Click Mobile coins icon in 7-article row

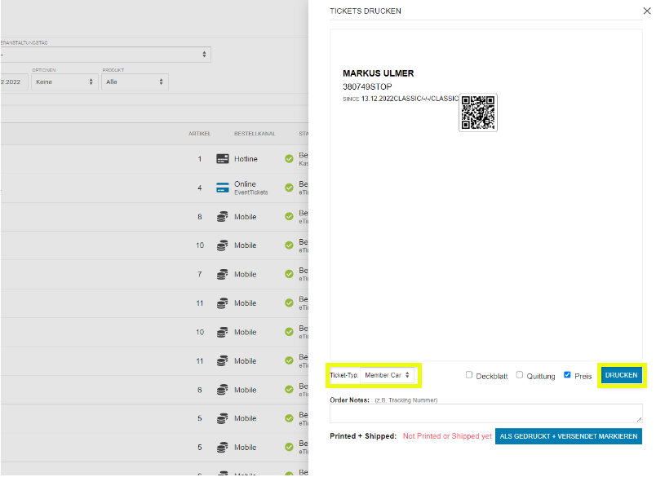(x=222, y=274)
